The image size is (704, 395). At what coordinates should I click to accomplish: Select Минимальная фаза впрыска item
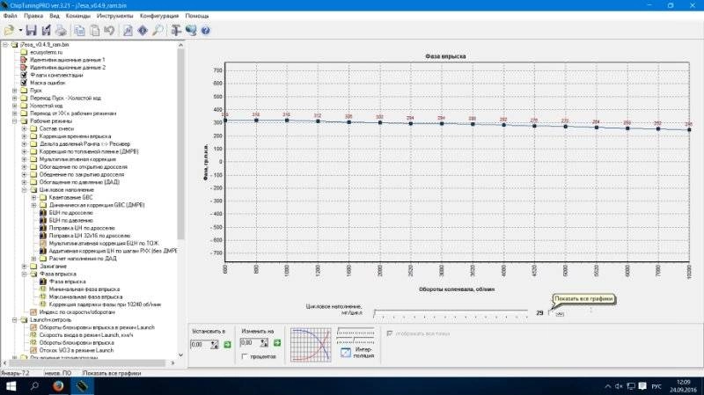[84, 289]
